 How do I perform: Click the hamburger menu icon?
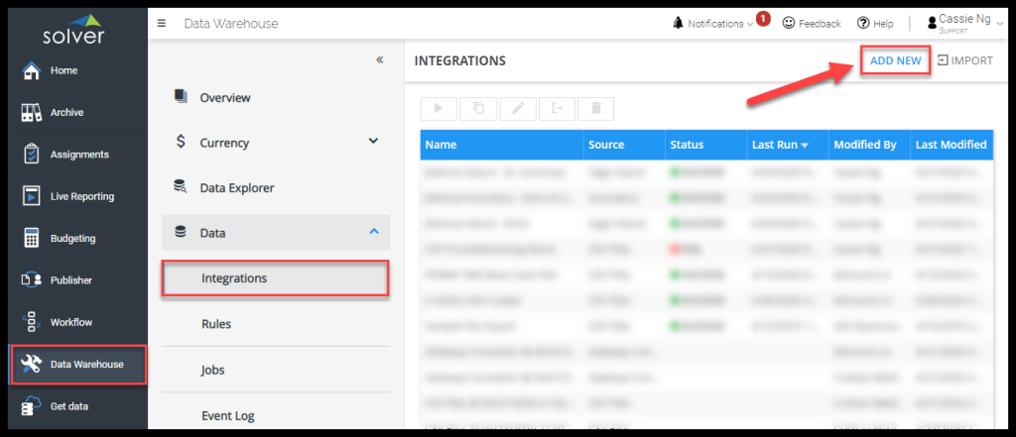162,24
